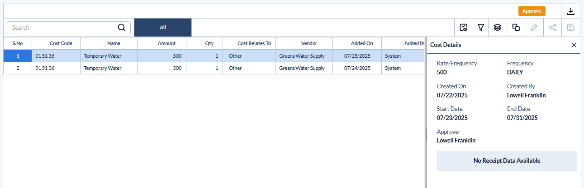584x188 pixels.
Task: Click Greens Water Supply in first row
Action: 302,56
